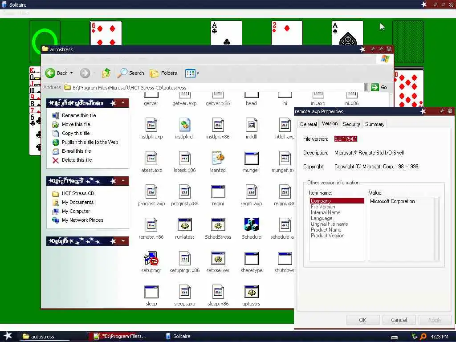The height and width of the screenshot is (342, 456).
Task: Switch to the Summary tab
Action: tap(375, 124)
